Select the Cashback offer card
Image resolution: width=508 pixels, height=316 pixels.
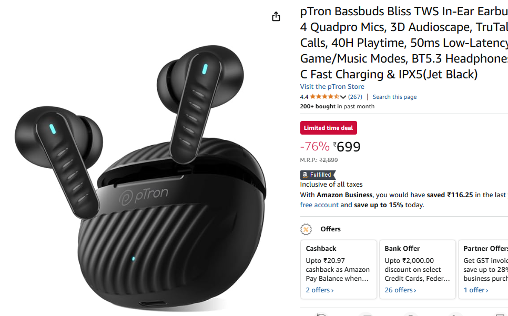coord(339,269)
